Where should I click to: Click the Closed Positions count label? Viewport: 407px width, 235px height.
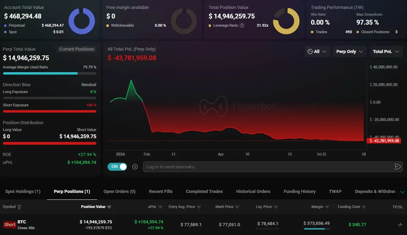[x=375, y=32]
